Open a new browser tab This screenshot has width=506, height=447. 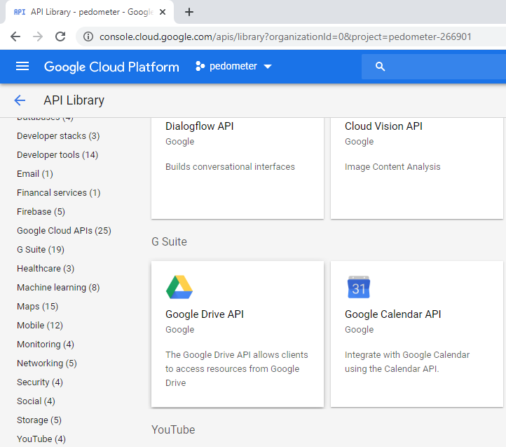click(x=189, y=12)
